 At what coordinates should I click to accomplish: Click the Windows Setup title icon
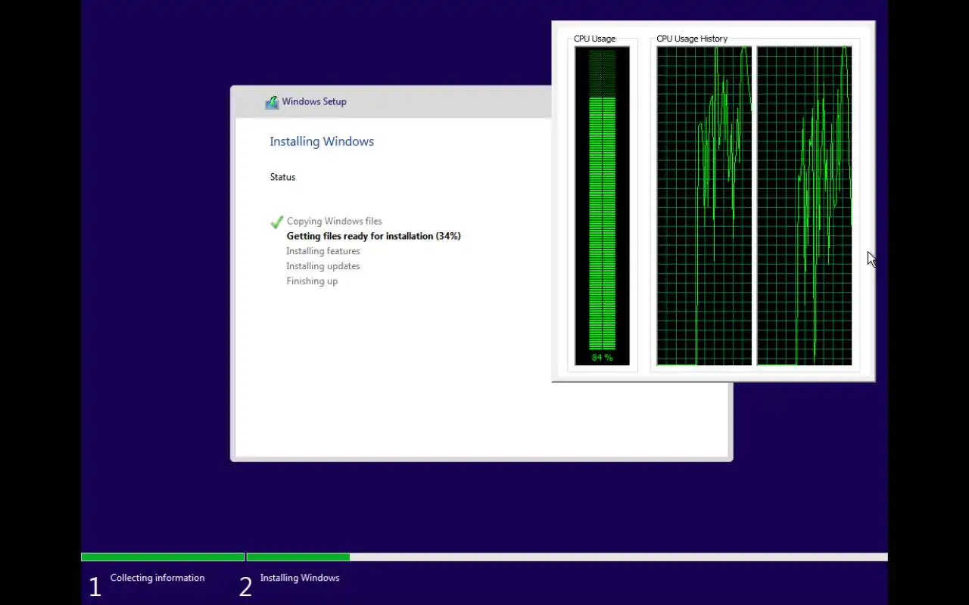pyautogui.click(x=272, y=102)
